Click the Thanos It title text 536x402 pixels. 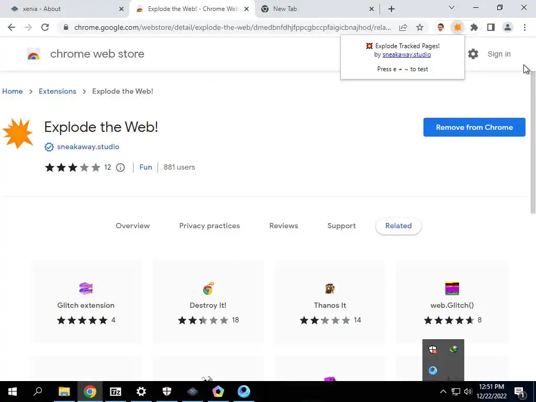click(330, 305)
